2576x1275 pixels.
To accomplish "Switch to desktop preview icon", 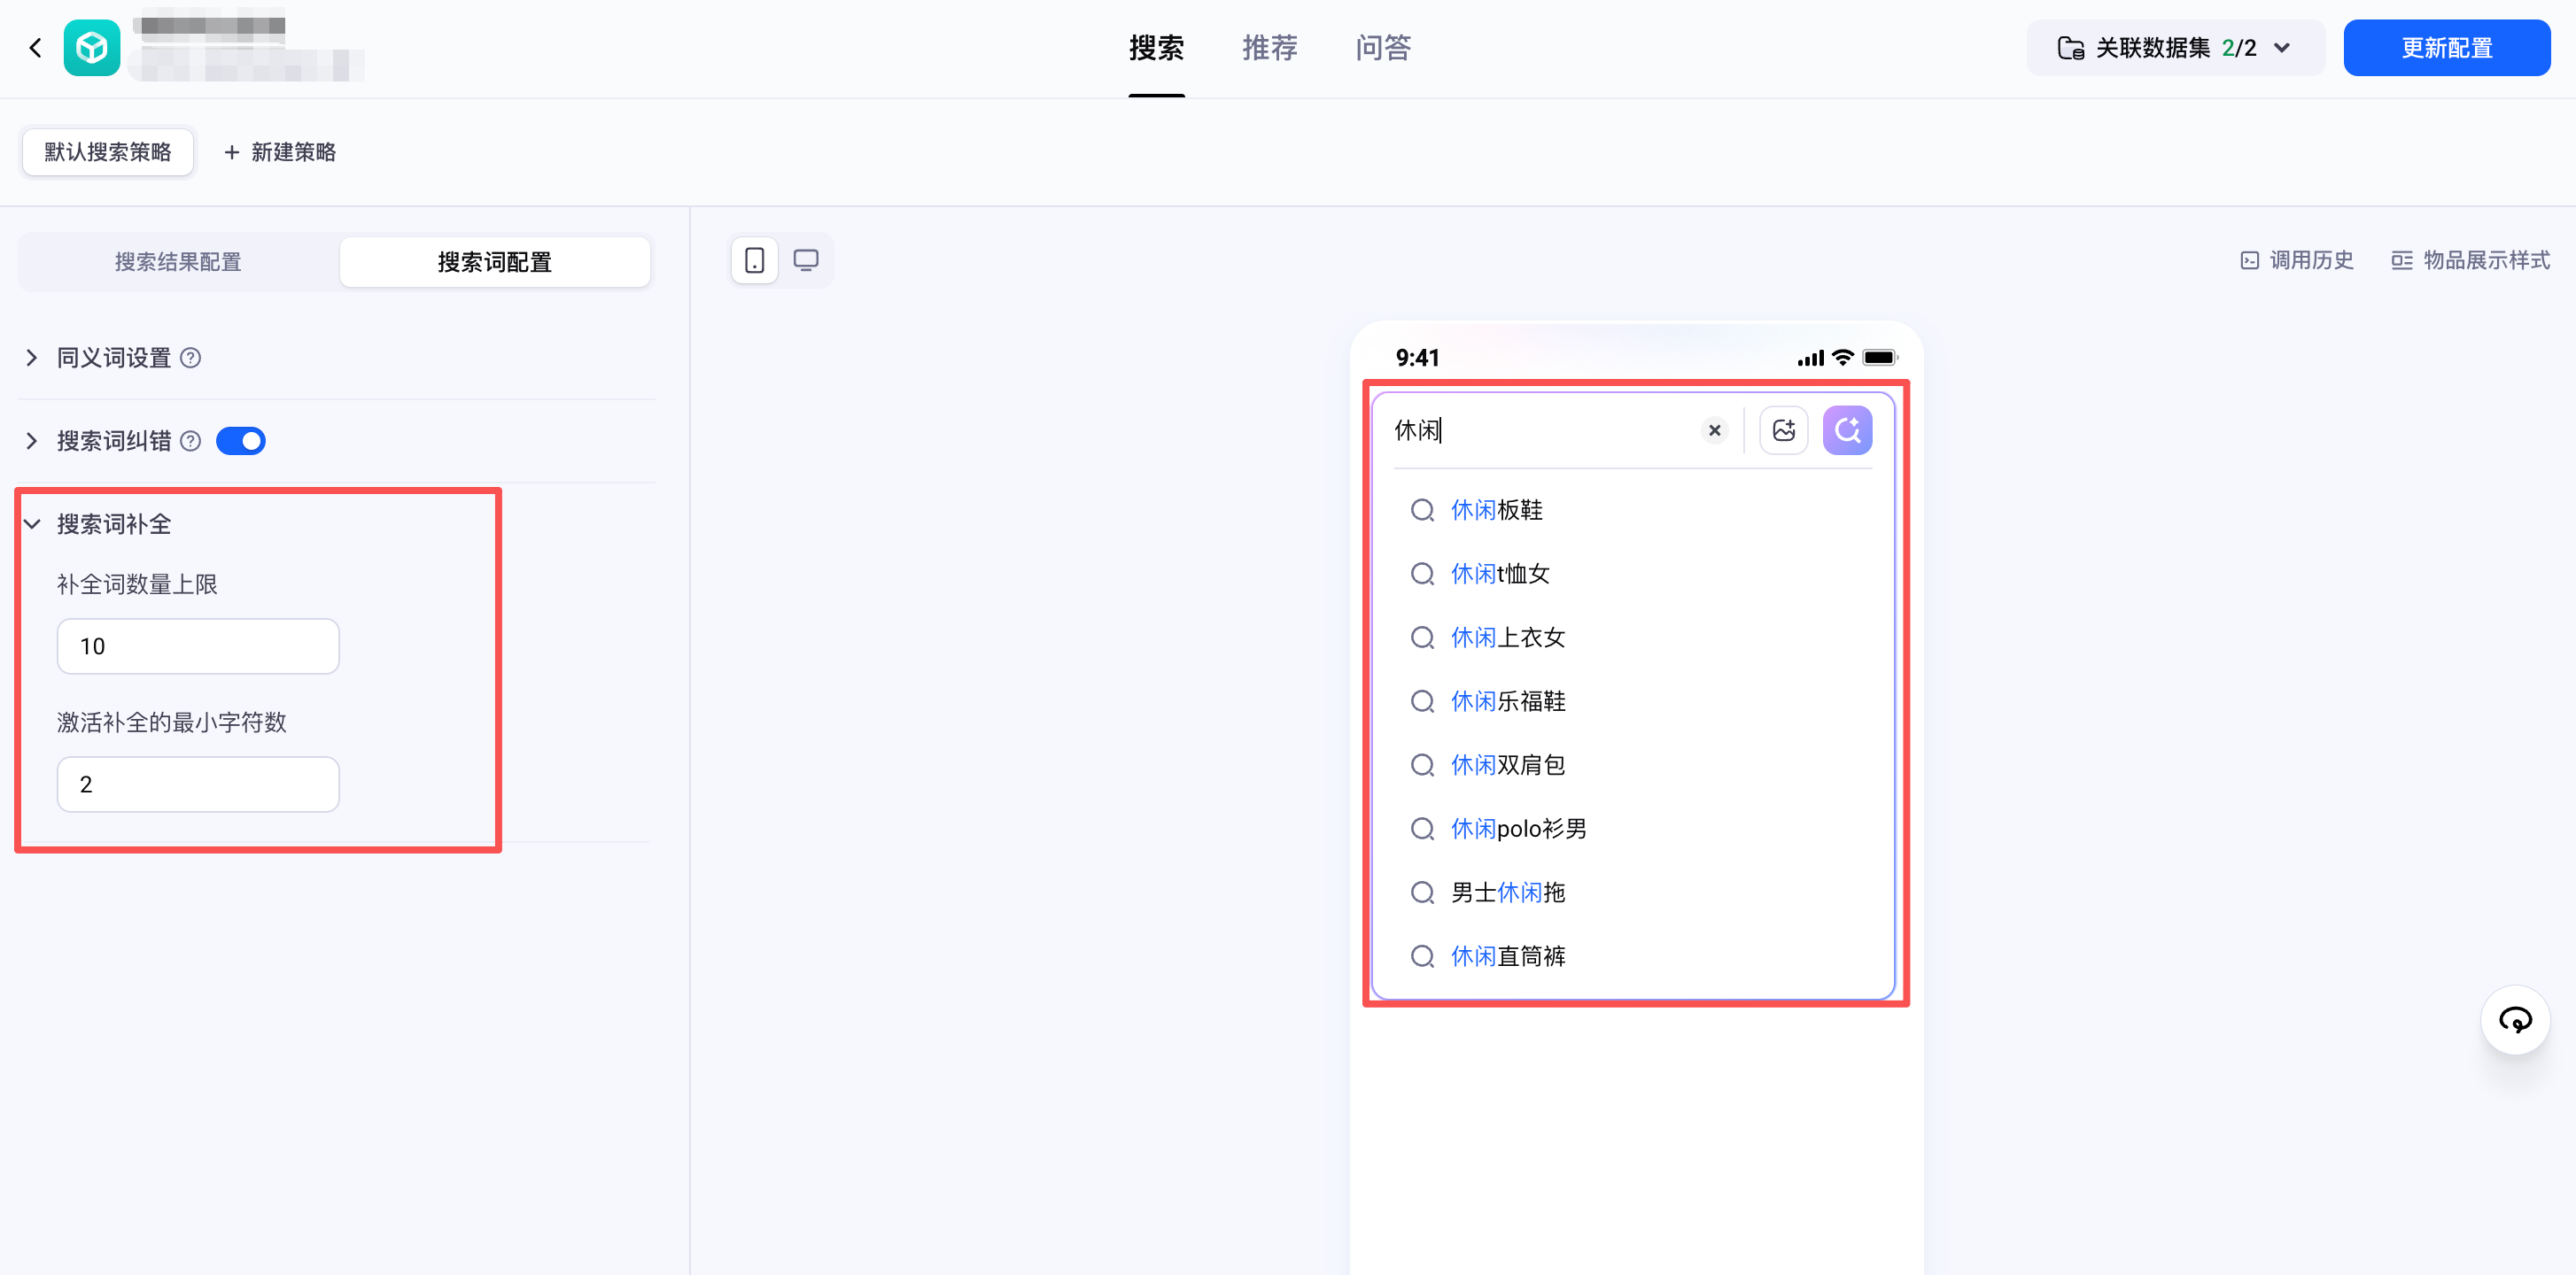I will 806,261.
